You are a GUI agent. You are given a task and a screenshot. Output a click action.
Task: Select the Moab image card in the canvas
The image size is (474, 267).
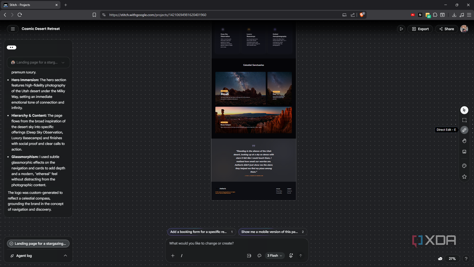pos(240,88)
